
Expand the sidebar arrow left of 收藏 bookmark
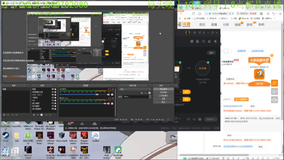click(180, 18)
